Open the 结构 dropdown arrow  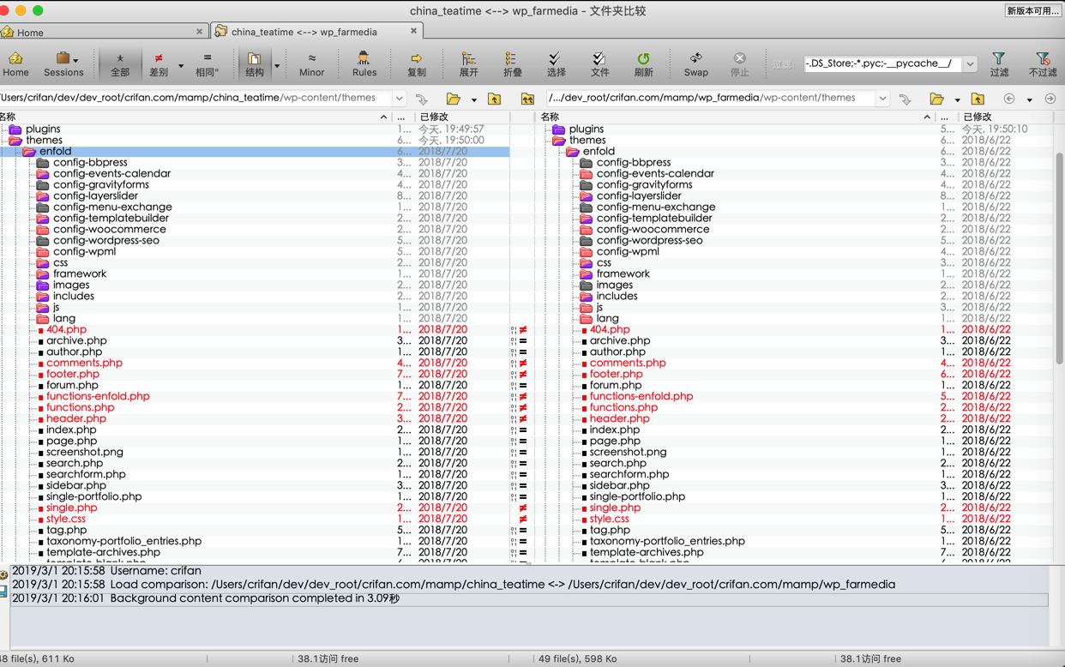pyautogui.click(x=276, y=65)
